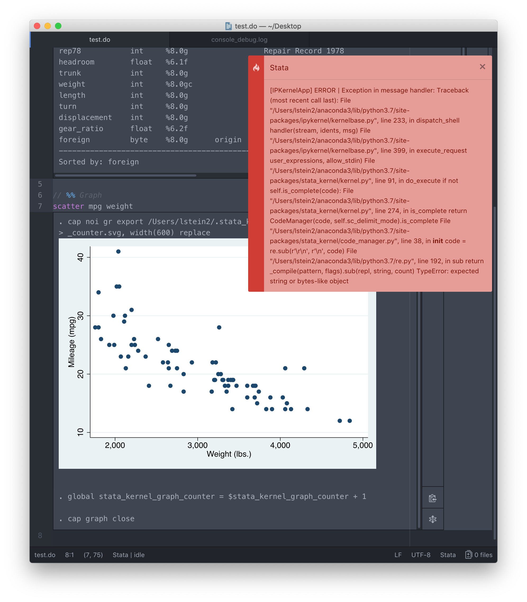Select the test.do tab

point(99,39)
